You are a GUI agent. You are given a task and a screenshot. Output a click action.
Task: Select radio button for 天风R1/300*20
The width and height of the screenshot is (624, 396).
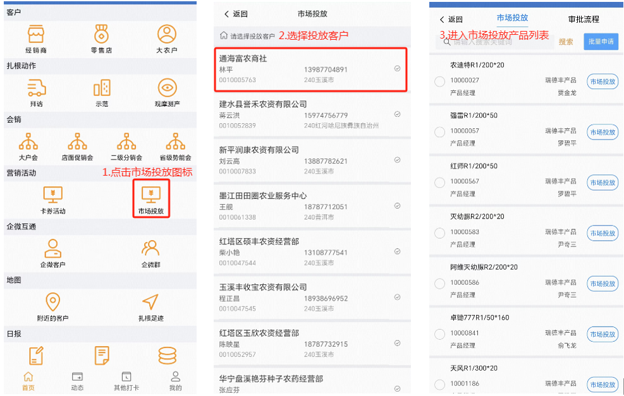pyautogui.click(x=440, y=385)
